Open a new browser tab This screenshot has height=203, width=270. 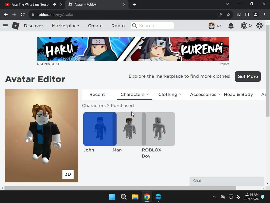tap(134, 4)
